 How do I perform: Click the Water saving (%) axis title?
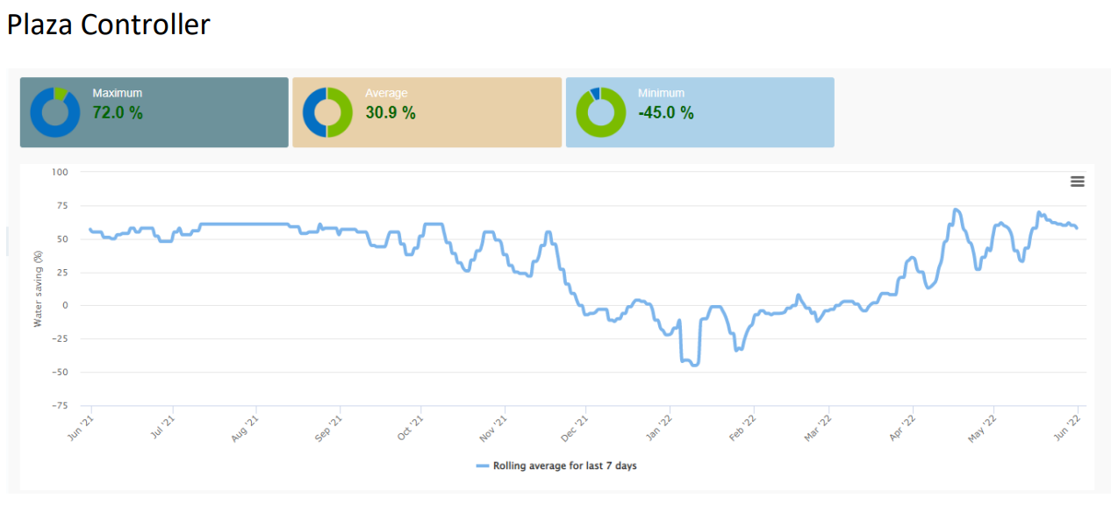(x=38, y=288)
